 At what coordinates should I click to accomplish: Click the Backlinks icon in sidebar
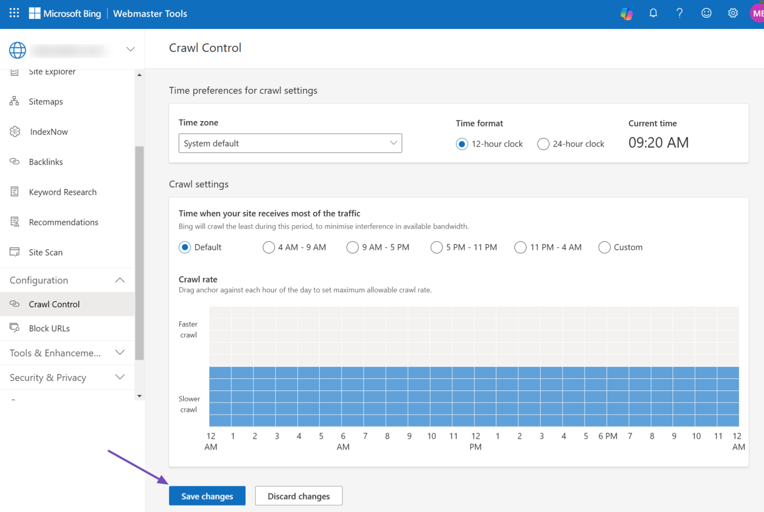(15, 162)
